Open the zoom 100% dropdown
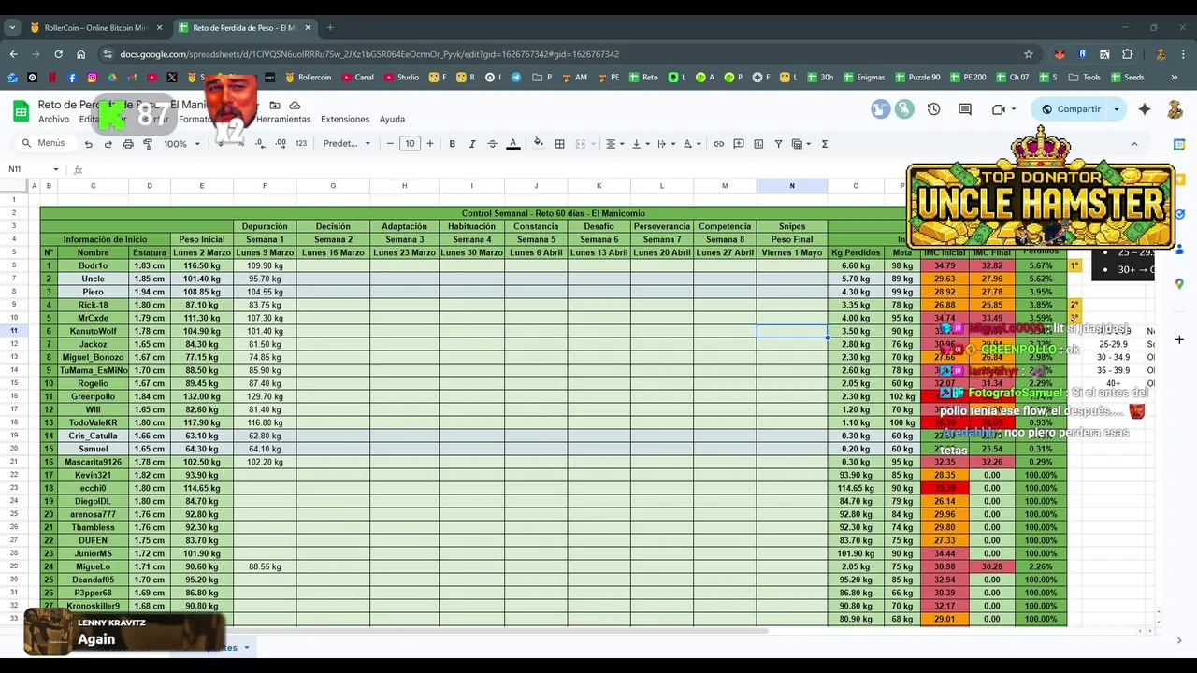The image size is (1197, 673). pyautogui.click(x=180, y=144)
